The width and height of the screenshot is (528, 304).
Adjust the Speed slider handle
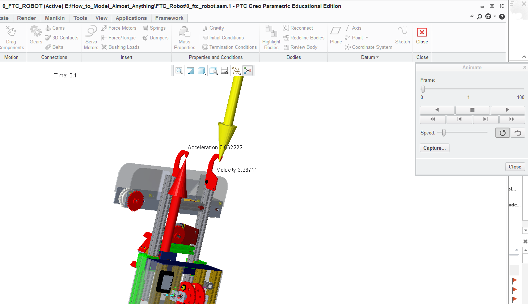click(x=444, y=133)
